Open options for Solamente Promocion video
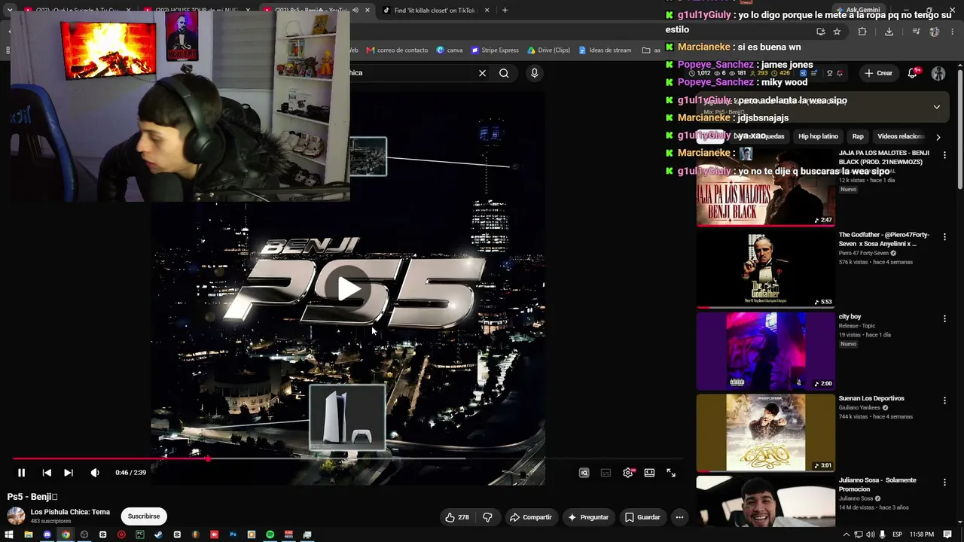 (x=944, y=483)
